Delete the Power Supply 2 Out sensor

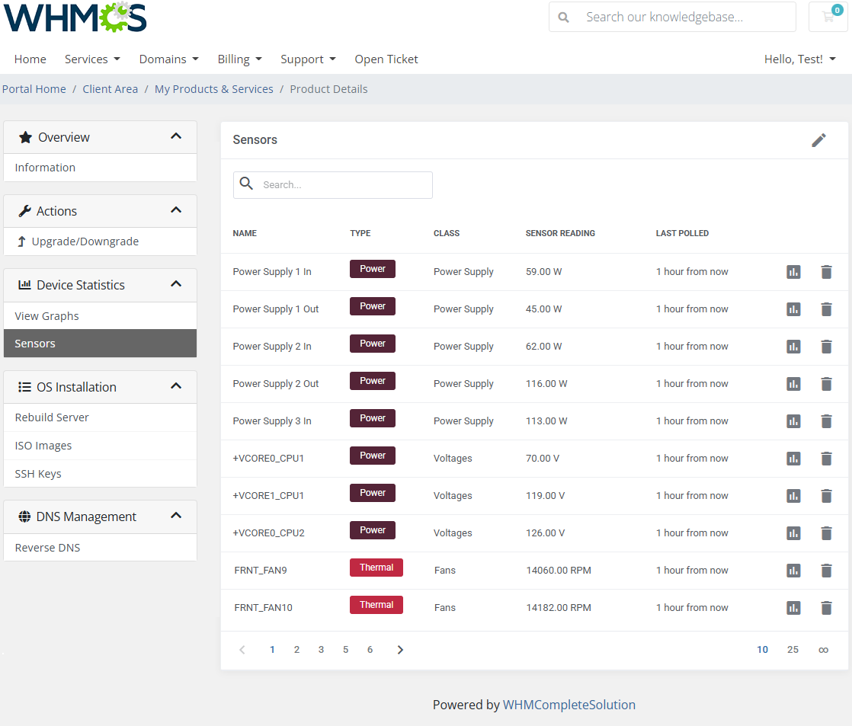(x=826, y=384)
